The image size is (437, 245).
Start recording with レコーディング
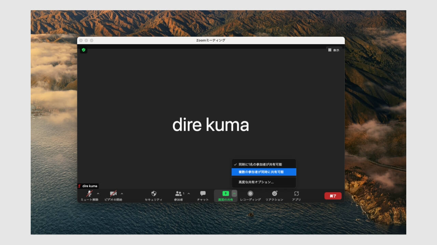250,196
